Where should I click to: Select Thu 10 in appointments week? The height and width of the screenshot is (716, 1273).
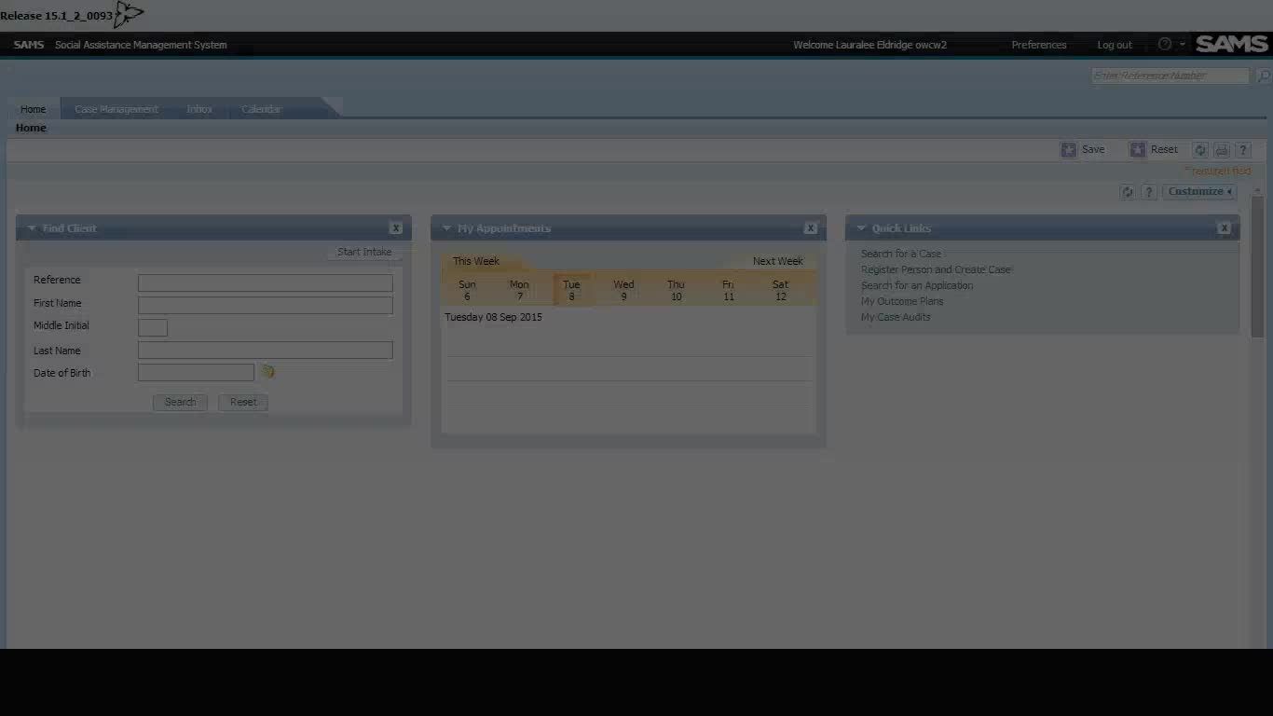(676, 291)
